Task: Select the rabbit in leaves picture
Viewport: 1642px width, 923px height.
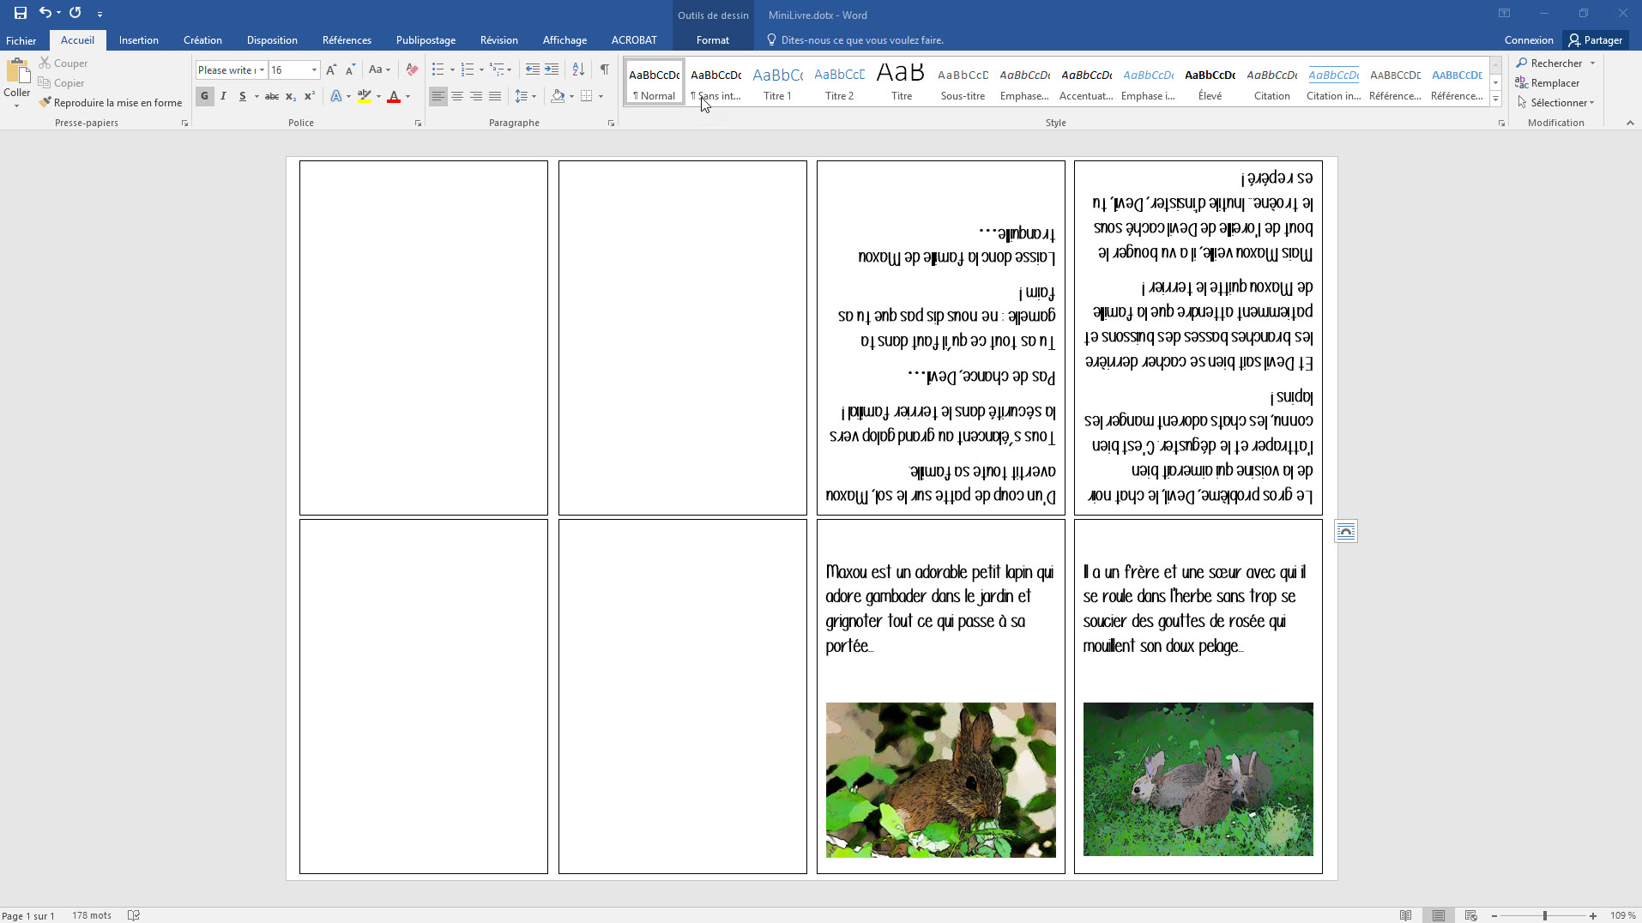Action: [940, 780]
